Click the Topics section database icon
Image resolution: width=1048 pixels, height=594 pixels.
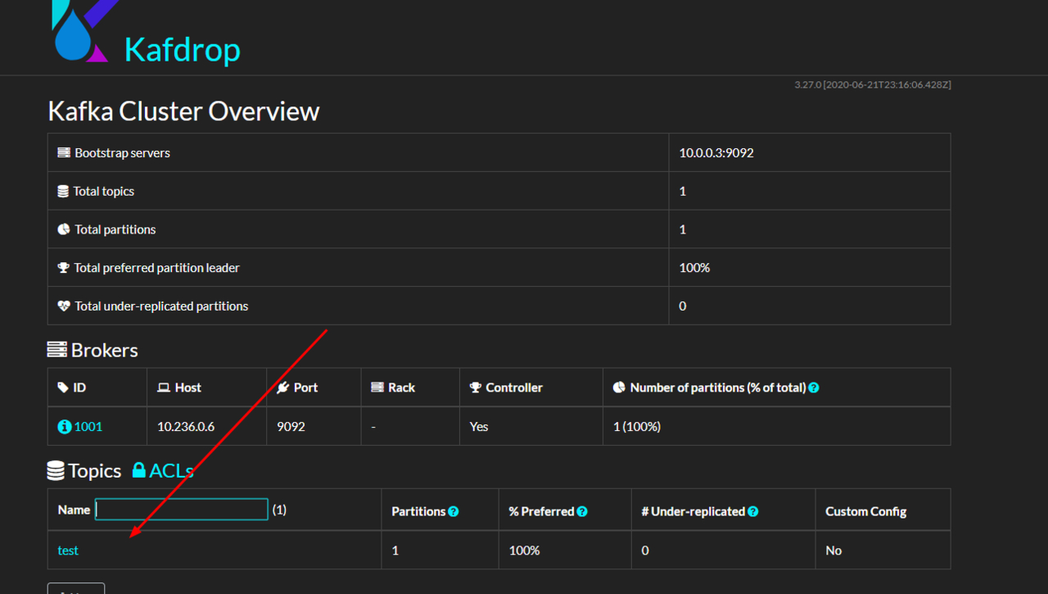(x=56, y=470)
